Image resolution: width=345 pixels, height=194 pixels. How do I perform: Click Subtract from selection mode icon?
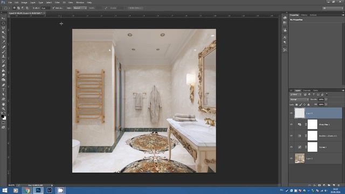tap(23, 8)
